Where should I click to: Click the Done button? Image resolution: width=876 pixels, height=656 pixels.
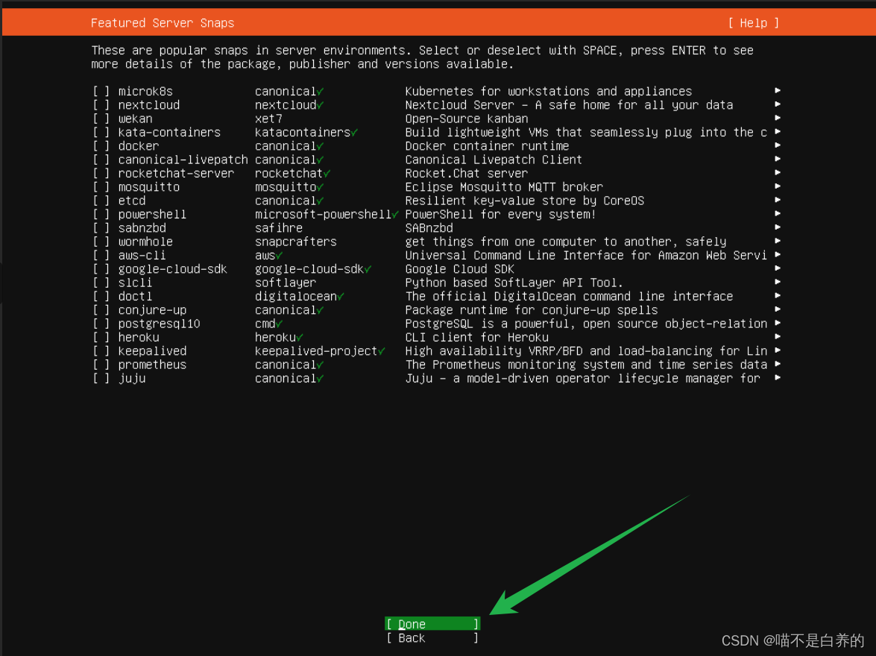432,624
